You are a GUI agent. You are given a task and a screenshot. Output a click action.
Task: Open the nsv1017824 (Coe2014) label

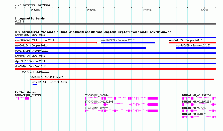coord(30,56)
